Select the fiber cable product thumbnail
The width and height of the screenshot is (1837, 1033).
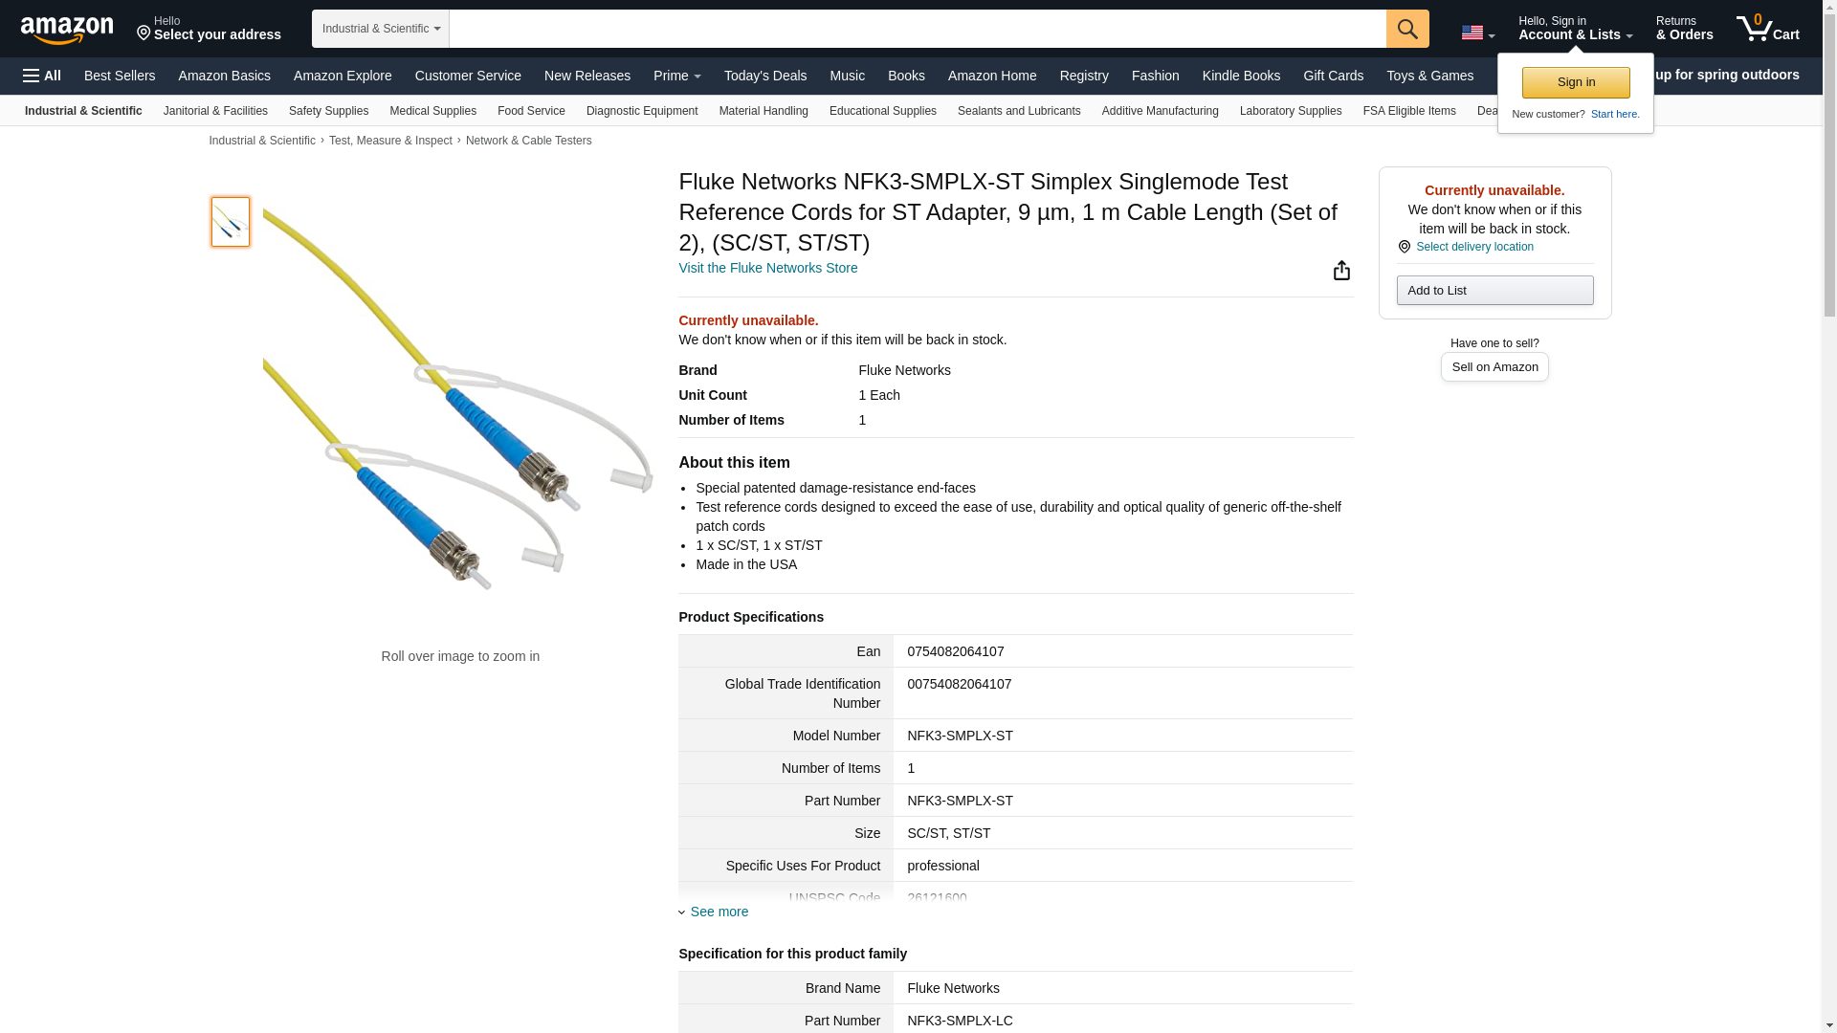[x=231, y=222]
